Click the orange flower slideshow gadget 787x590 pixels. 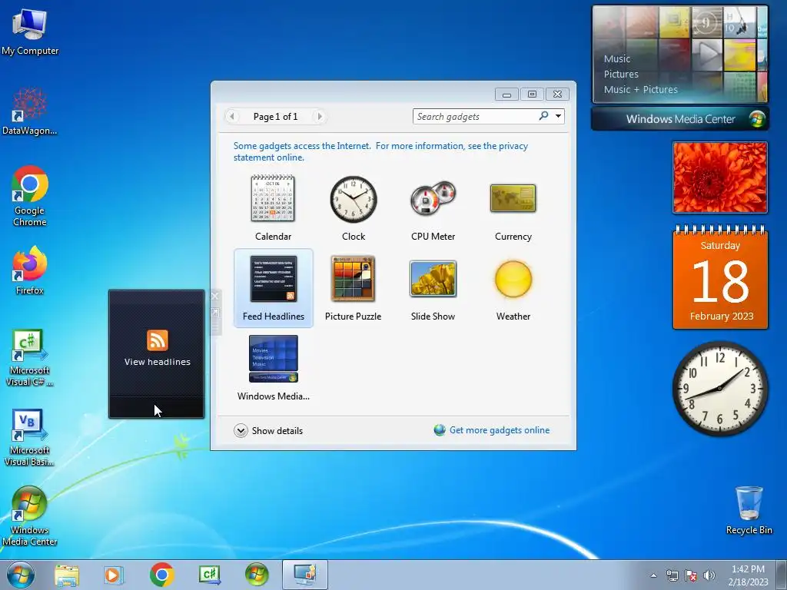[719, 177]
